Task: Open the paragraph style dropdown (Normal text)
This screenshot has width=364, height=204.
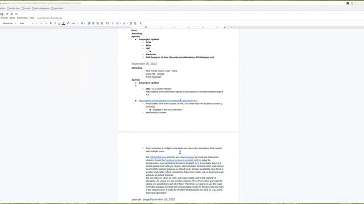Action: pos(9,23)
